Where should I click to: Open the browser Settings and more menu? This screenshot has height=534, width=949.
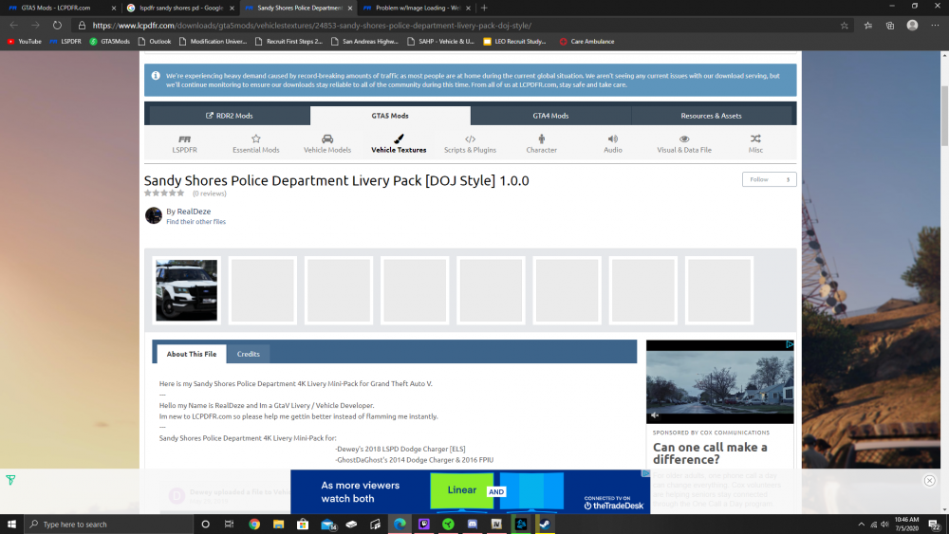coord(935,26)
